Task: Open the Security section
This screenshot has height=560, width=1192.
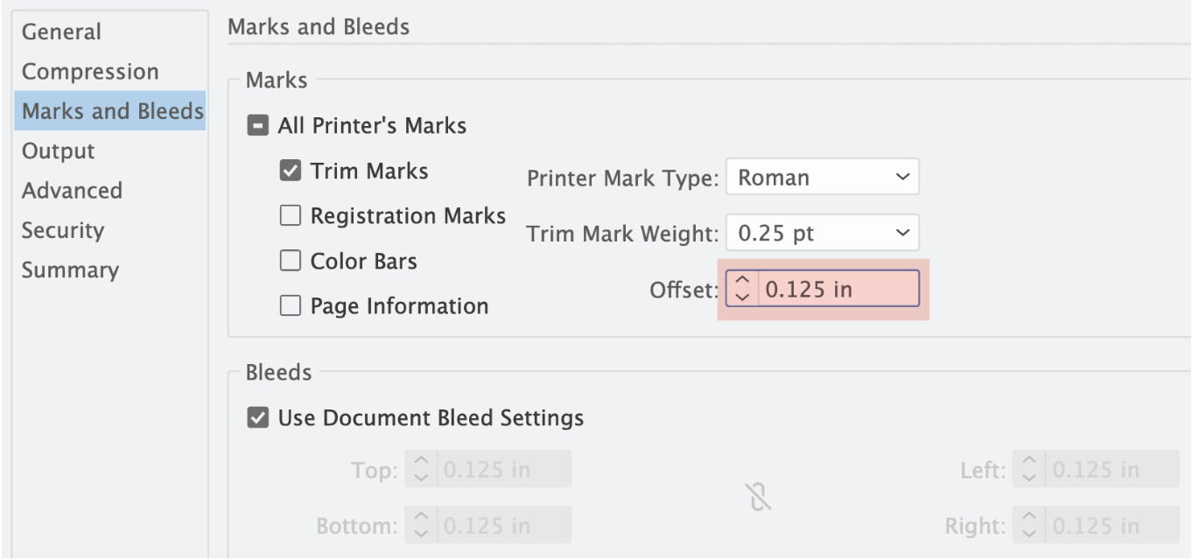Action: pos(63,231)
